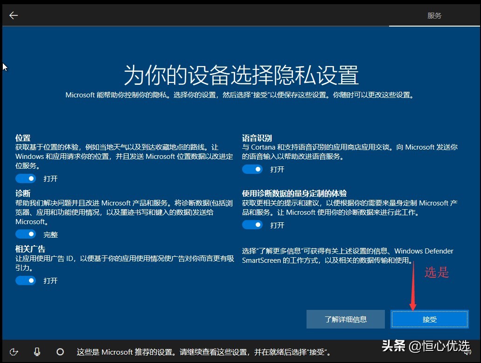Click the 打开 label under tailored experiences
Image resolution: width=481 pixels, height=363 pixels.
pos(278,225)
